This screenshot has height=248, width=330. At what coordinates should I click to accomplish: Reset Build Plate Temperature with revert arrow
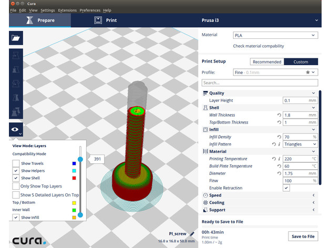tap(279, 166)
